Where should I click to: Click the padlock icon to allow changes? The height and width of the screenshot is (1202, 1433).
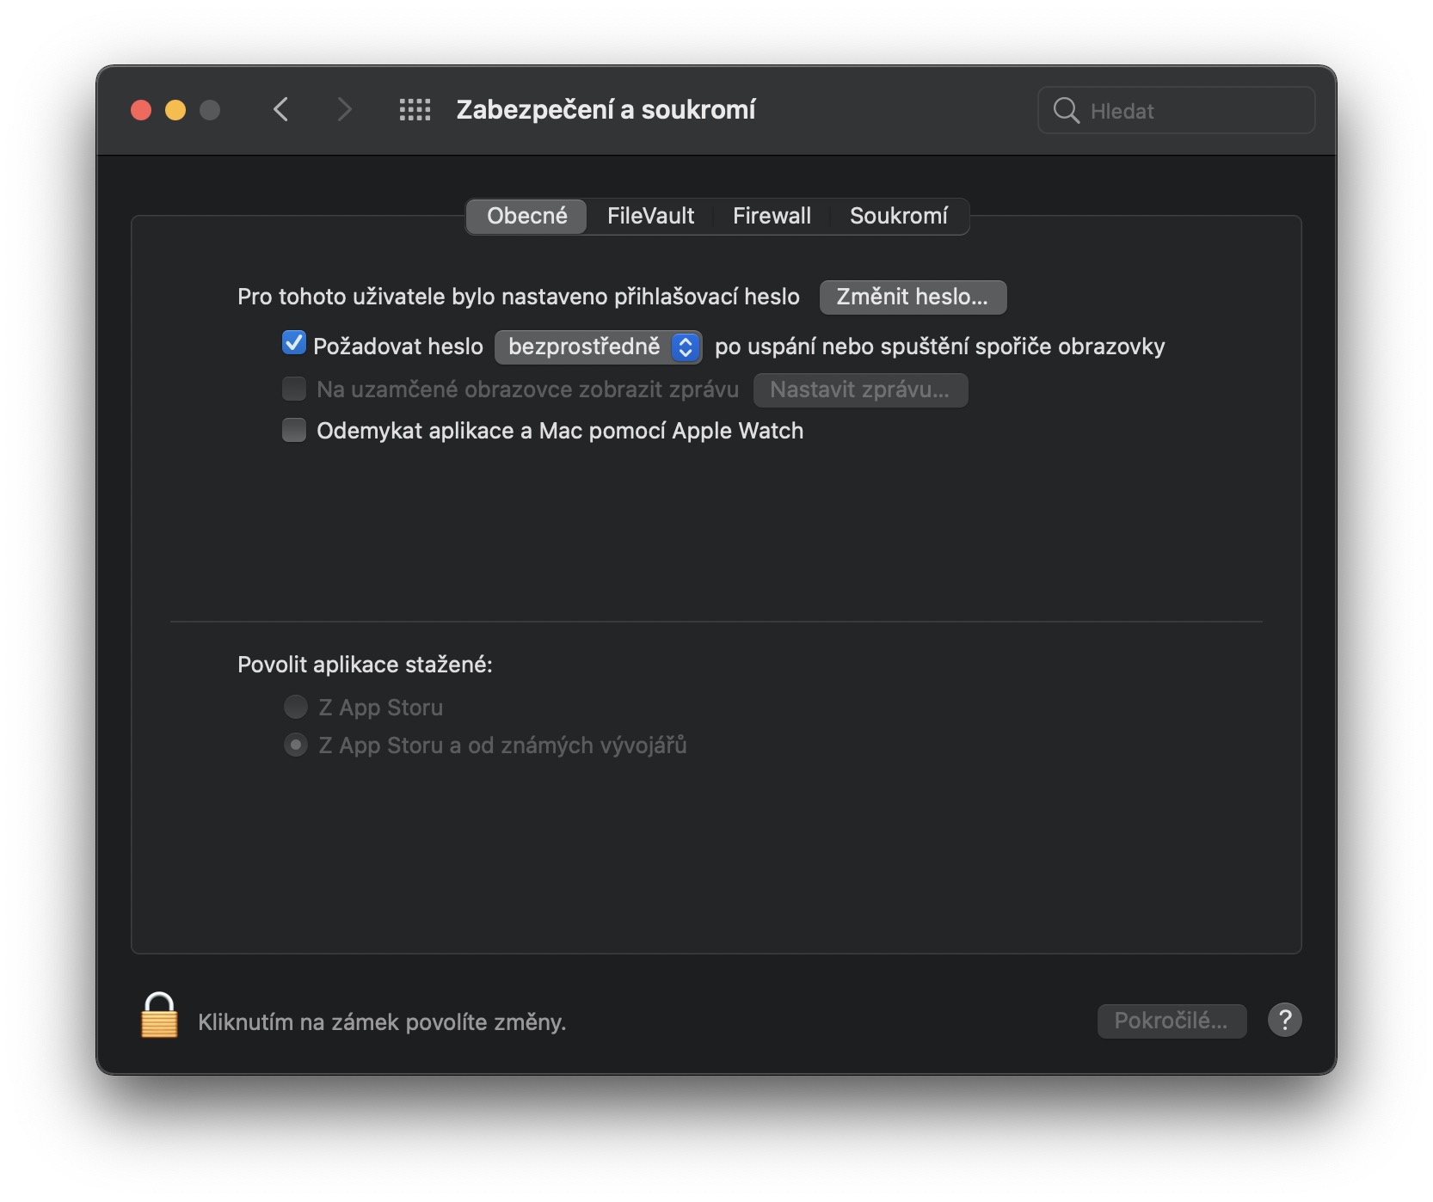coord(159,1017)
